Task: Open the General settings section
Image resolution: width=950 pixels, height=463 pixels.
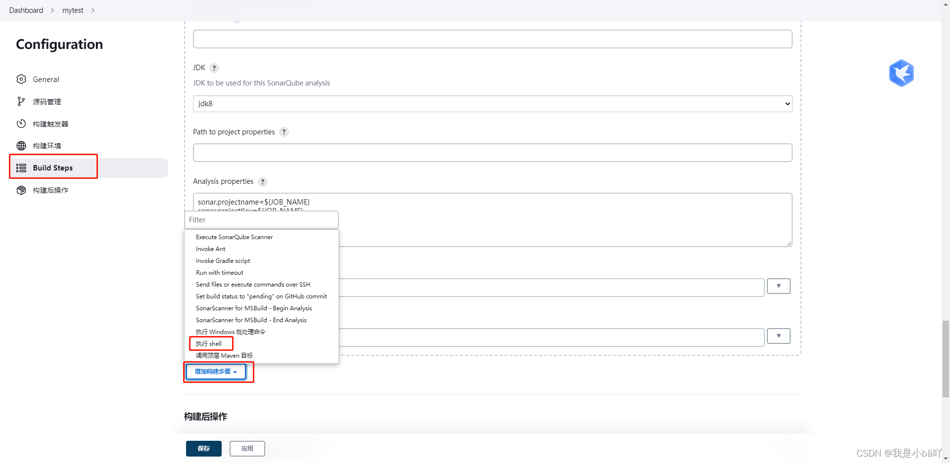Action: [x=46, y=80]
